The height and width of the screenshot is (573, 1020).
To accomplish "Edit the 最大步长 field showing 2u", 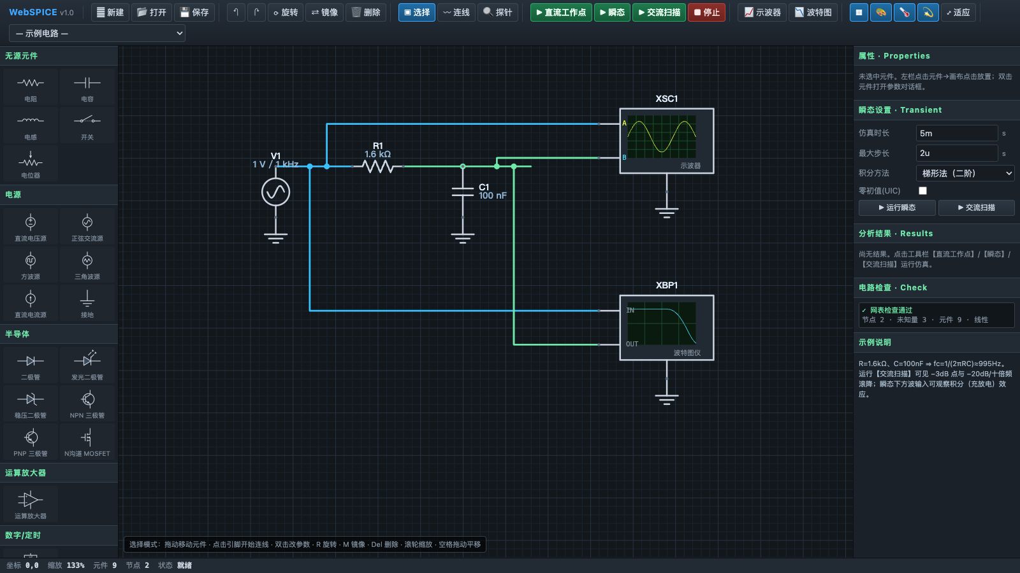I will click(957, 153).
